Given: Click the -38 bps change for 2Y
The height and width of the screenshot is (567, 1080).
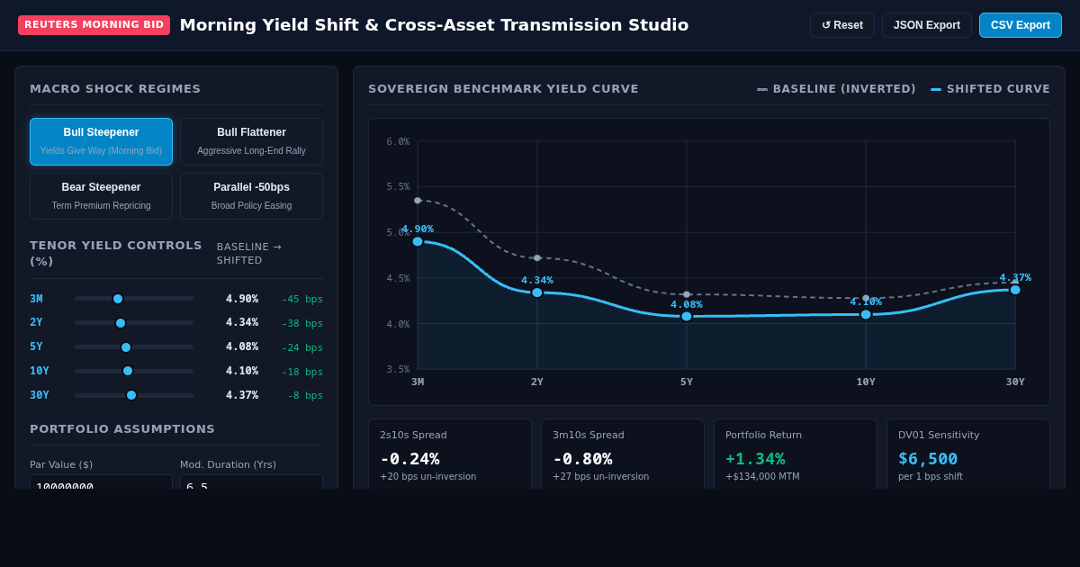Looking at the screenshot, I should click(x=302, y=324).
